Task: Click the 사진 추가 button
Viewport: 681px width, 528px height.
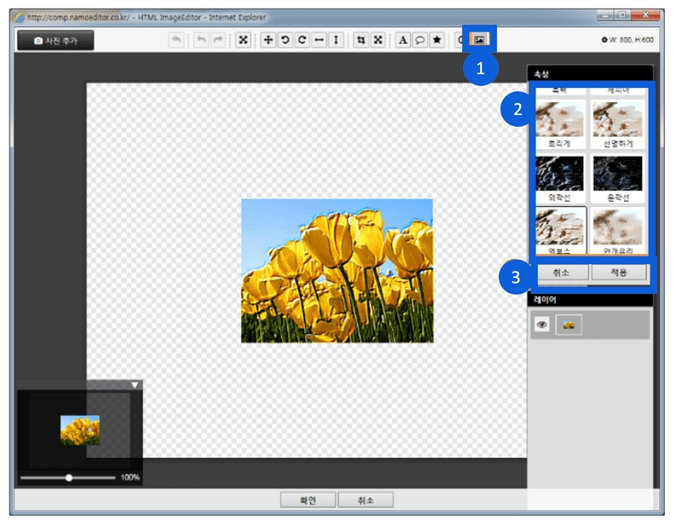Action: point(54,40)
